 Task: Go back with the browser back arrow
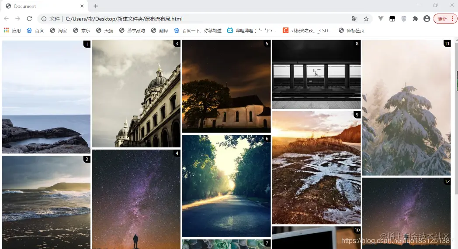click(6, 19)
